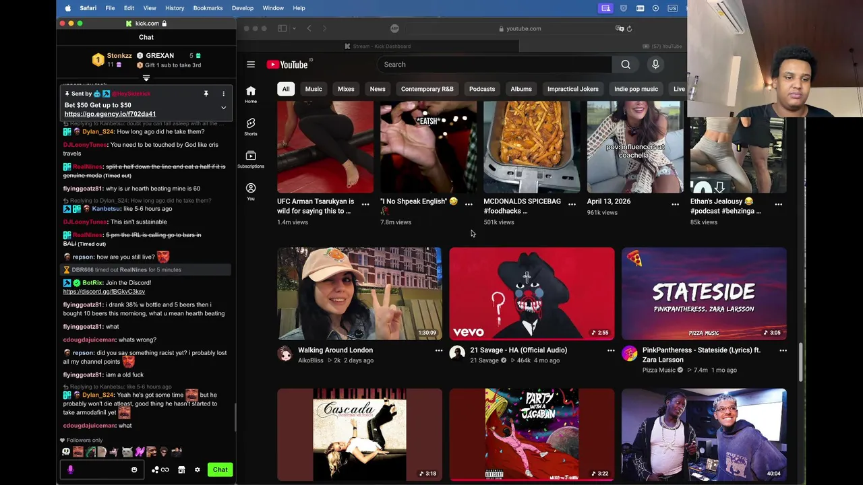Collapse the gift leaderboard with arrow
The width and height of the screenshot is (863, 485).
point(146,78)
